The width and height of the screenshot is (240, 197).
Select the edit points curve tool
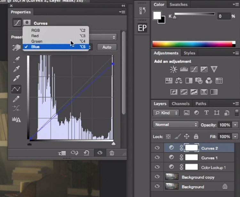pos(16,89)
